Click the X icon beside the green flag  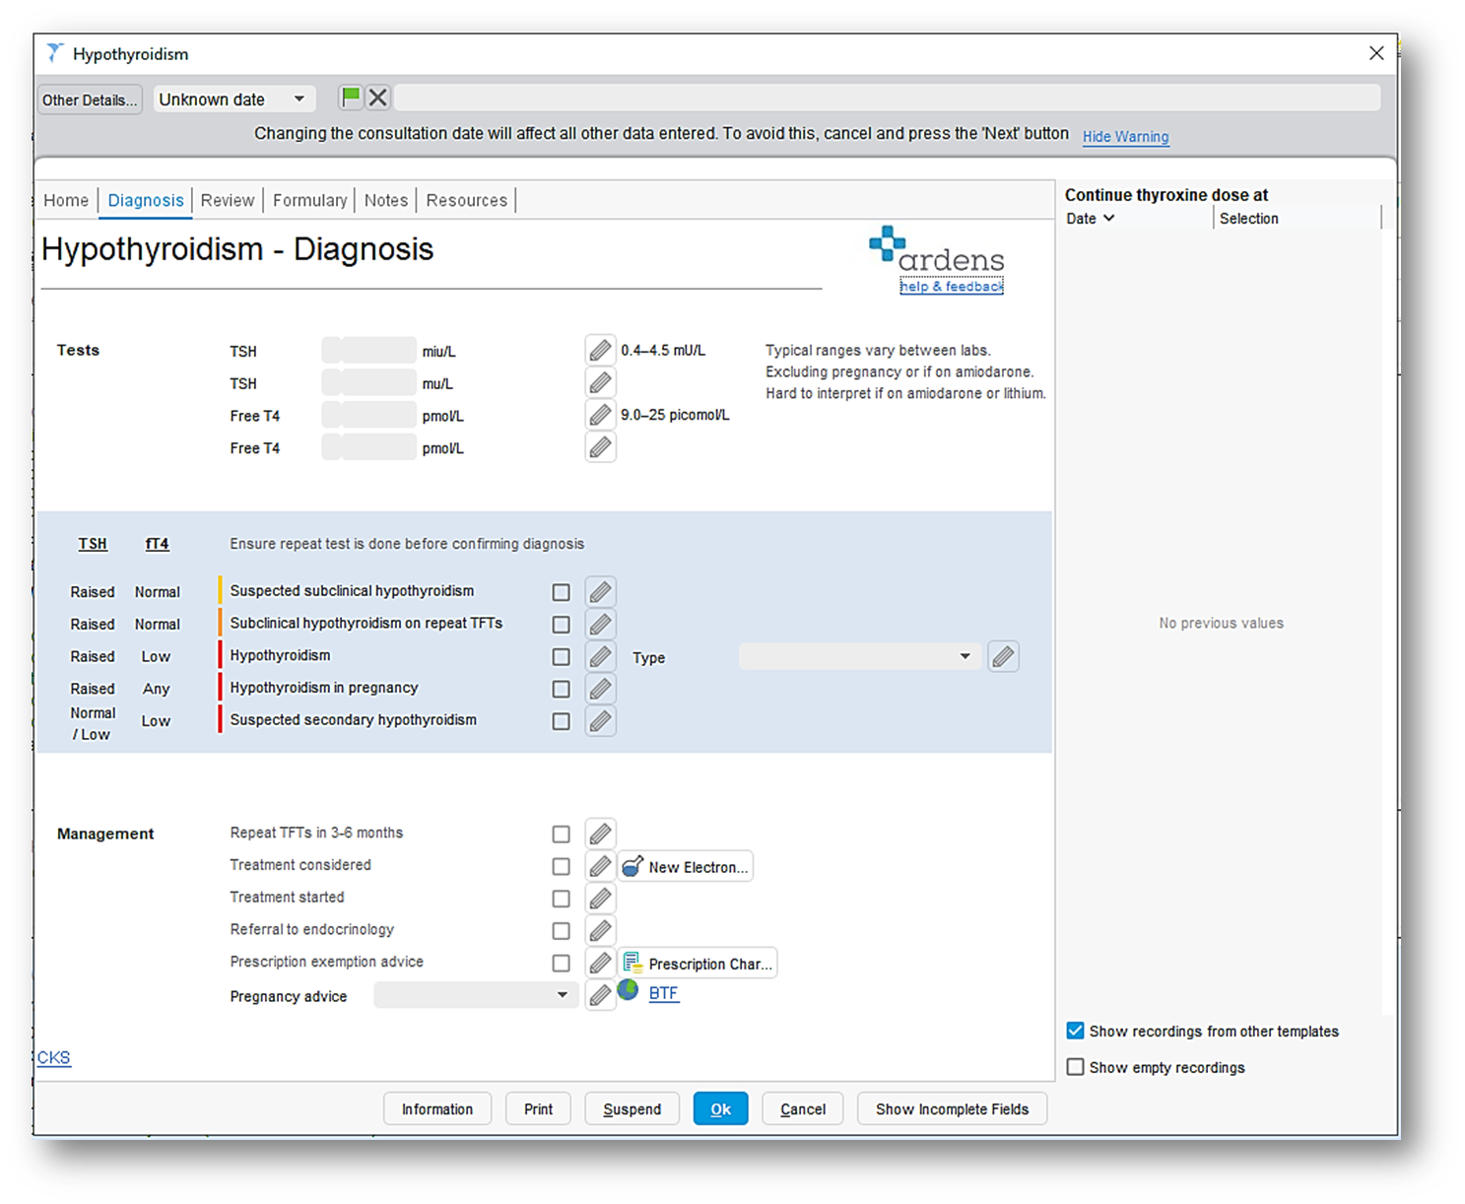pos(377,98)
